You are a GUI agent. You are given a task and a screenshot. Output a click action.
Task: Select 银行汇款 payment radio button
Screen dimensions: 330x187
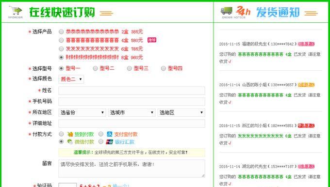(x=101, y=141)
